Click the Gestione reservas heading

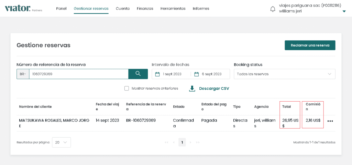point(43,45)
